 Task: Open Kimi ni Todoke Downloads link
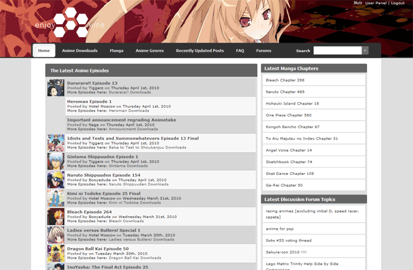tap(135, 203)
